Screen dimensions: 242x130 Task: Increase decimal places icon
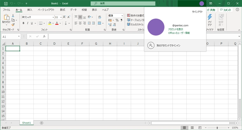[x=110, y=25]
